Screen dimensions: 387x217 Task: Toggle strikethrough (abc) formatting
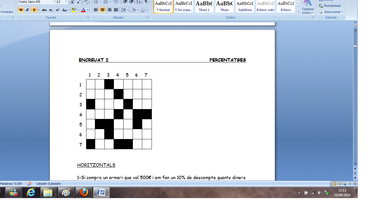[44, 10]
